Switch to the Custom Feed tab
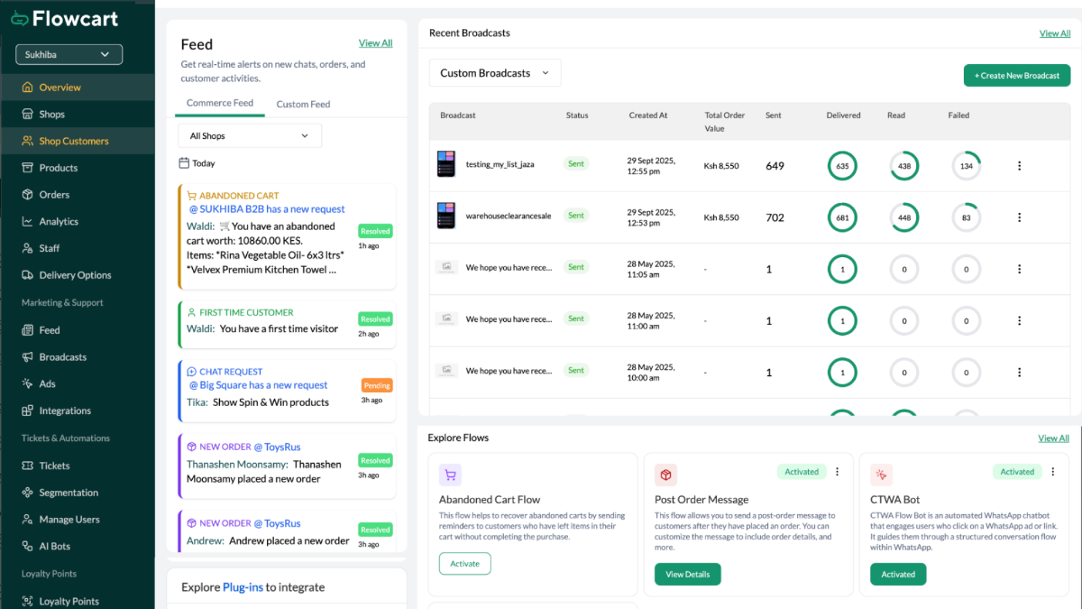This screenshot has height=609, width=1082. click(x=303, y=105)
